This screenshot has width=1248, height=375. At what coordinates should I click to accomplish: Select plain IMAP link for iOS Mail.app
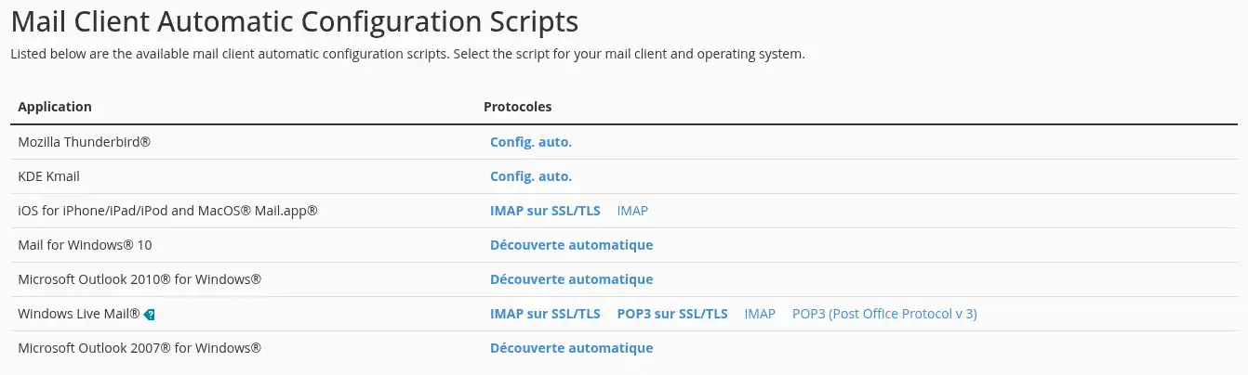[632, 211]
